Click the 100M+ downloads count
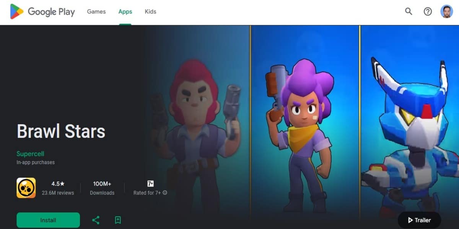Screen dimensions: 459x229 click(x=102, y=184)
